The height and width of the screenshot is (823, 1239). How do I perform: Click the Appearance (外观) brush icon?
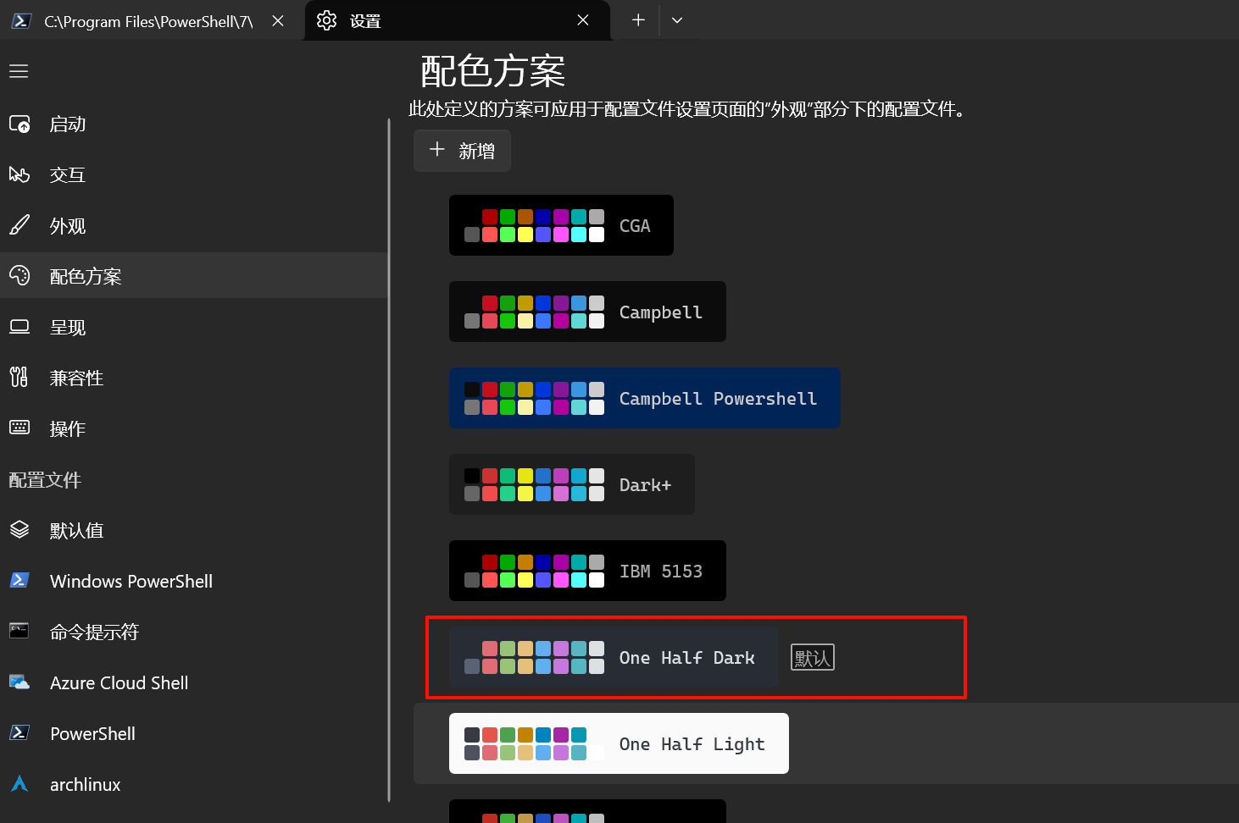pos(19,226)
